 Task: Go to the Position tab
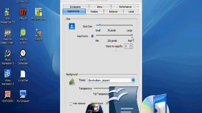point(94,12)
